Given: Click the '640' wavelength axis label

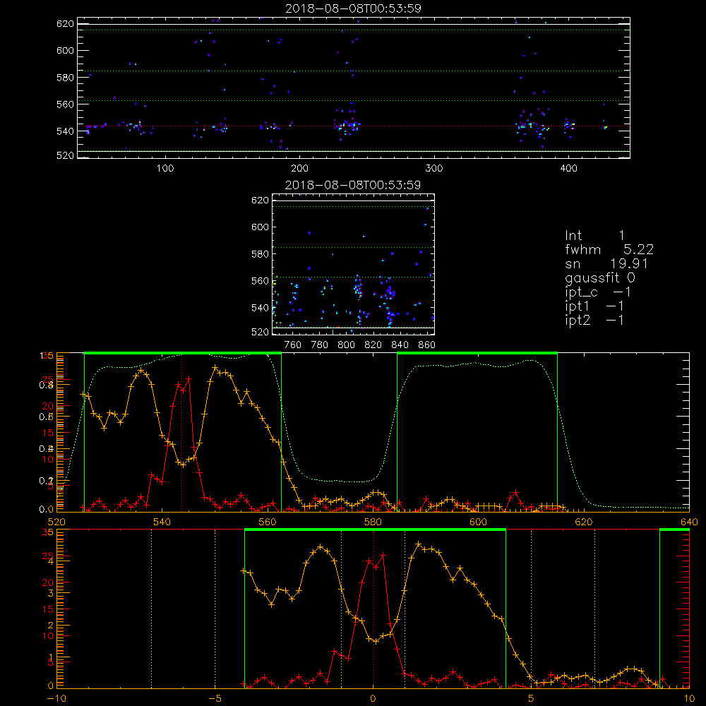Looking at the screenshot, I should click(689, 522).
